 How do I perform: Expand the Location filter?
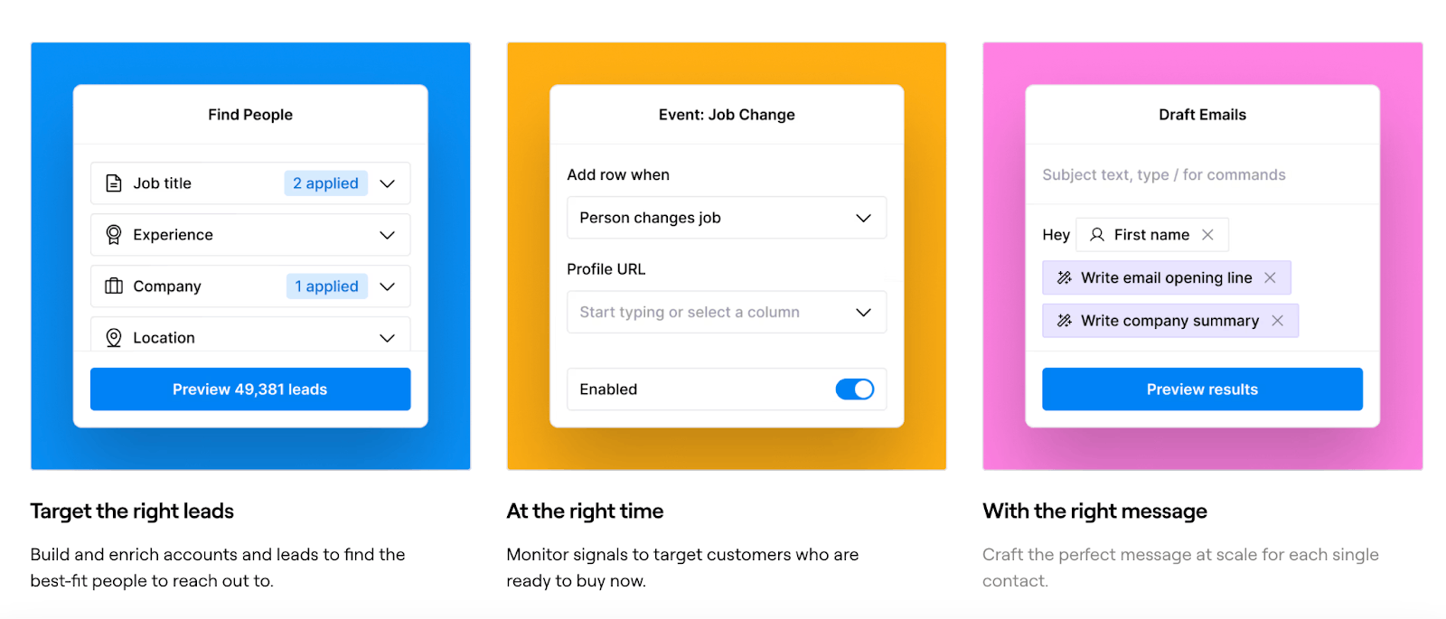click(x=388, y=338)
